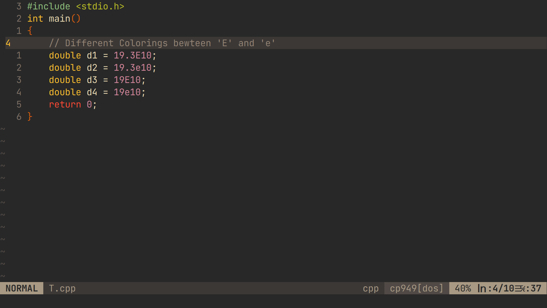Click the #include <stdio.h> directive
This screenshot has height=308, width=547.
(75, 6)
